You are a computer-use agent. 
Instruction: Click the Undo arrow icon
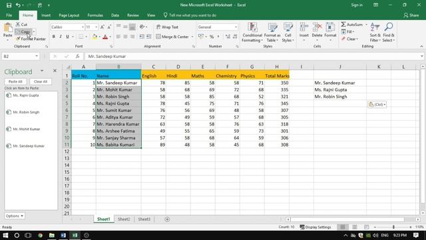[18, 5]
